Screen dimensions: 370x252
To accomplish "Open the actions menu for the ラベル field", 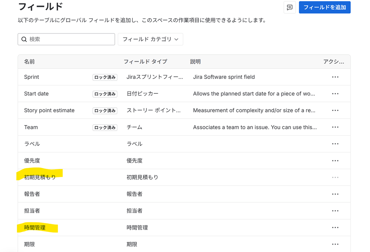I will tap(335, 144).
